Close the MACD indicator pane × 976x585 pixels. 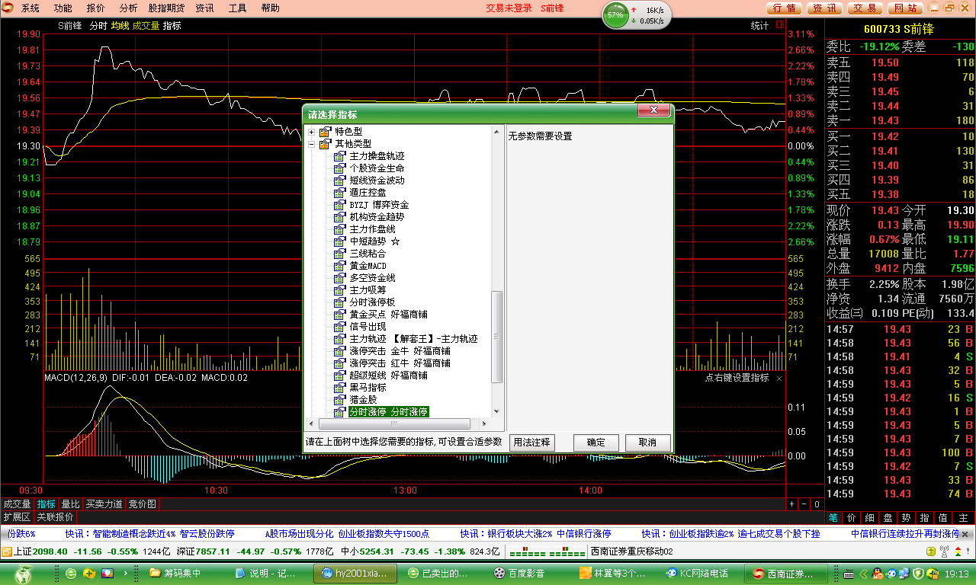point(779,379)
